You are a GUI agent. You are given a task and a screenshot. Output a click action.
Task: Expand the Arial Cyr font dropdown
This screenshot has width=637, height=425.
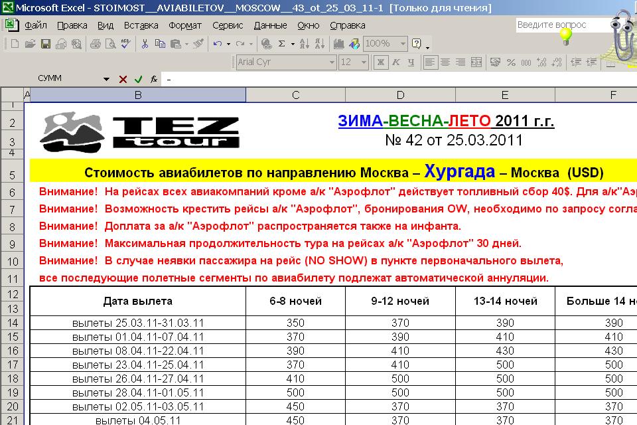click(x=332, y=62)
